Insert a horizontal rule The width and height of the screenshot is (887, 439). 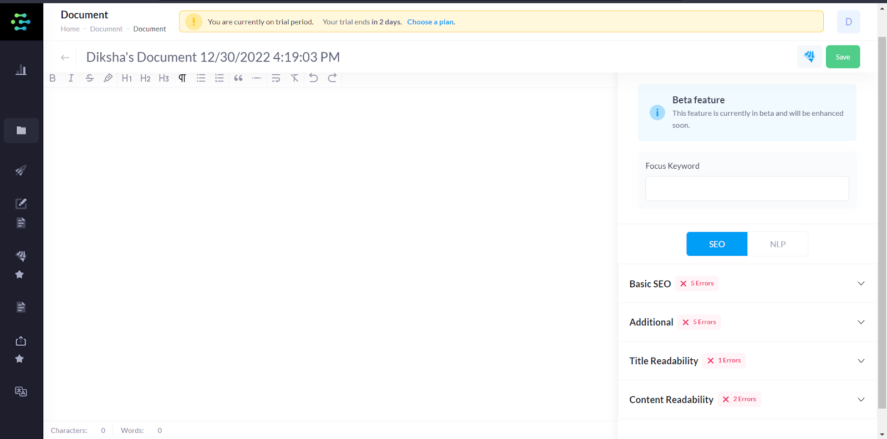pyautogui.click(x=257, y=78)
